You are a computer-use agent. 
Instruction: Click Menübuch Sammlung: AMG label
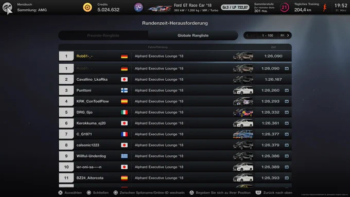point(32,7)
